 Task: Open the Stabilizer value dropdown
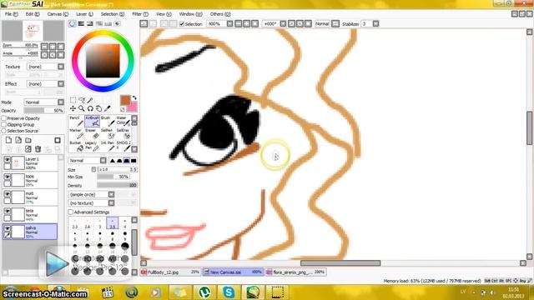[x=375, y=24]
